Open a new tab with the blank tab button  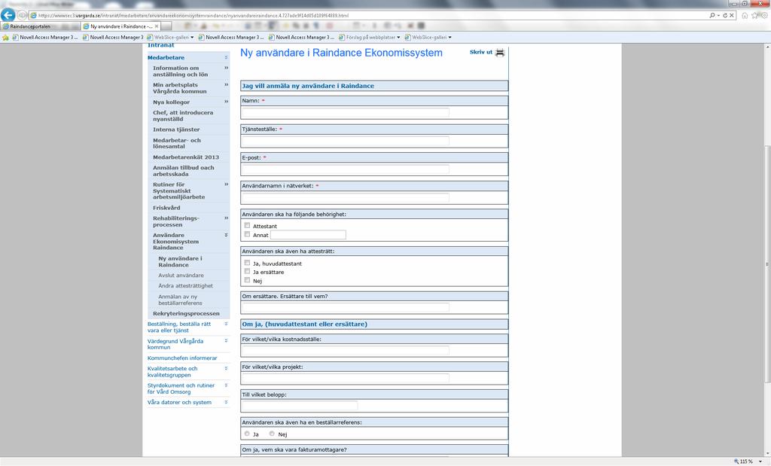[166, 26]
